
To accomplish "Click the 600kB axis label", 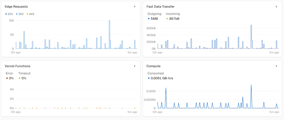I will [x=151, y=28].
